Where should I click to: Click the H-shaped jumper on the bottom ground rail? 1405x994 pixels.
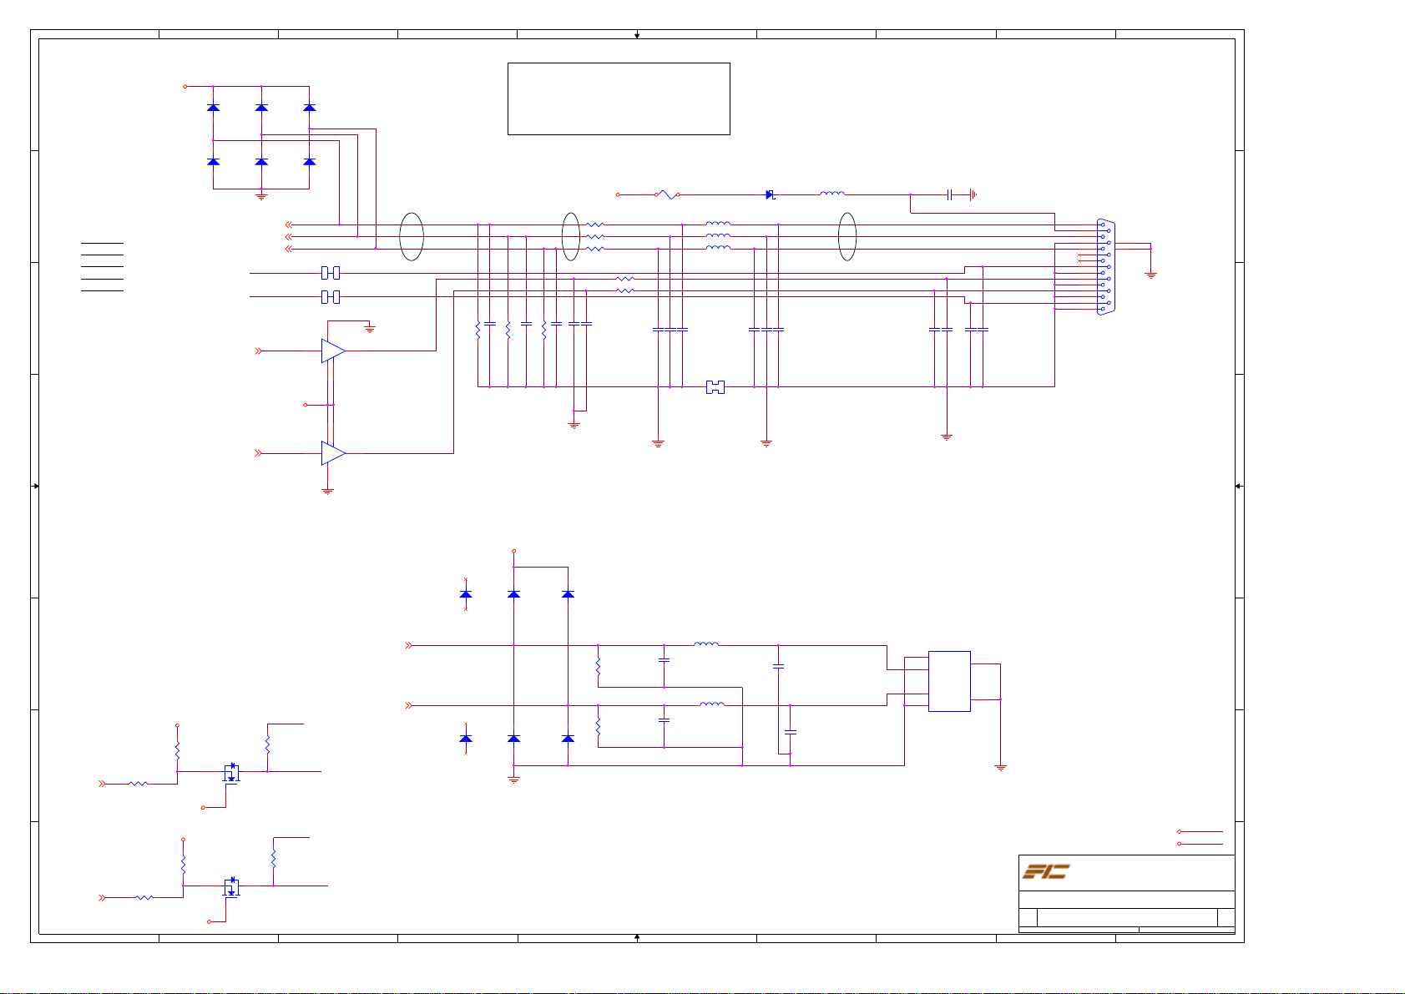[715, 386]
